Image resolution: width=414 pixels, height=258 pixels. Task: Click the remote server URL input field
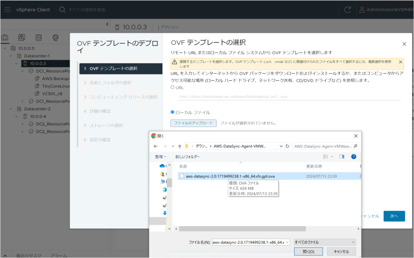pos(289,96)
